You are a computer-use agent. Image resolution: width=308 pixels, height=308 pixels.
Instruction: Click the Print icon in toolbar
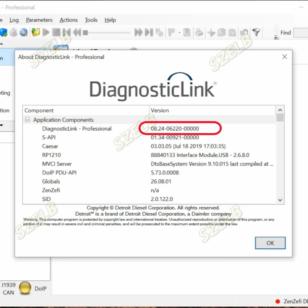click(x=199, y=32)
